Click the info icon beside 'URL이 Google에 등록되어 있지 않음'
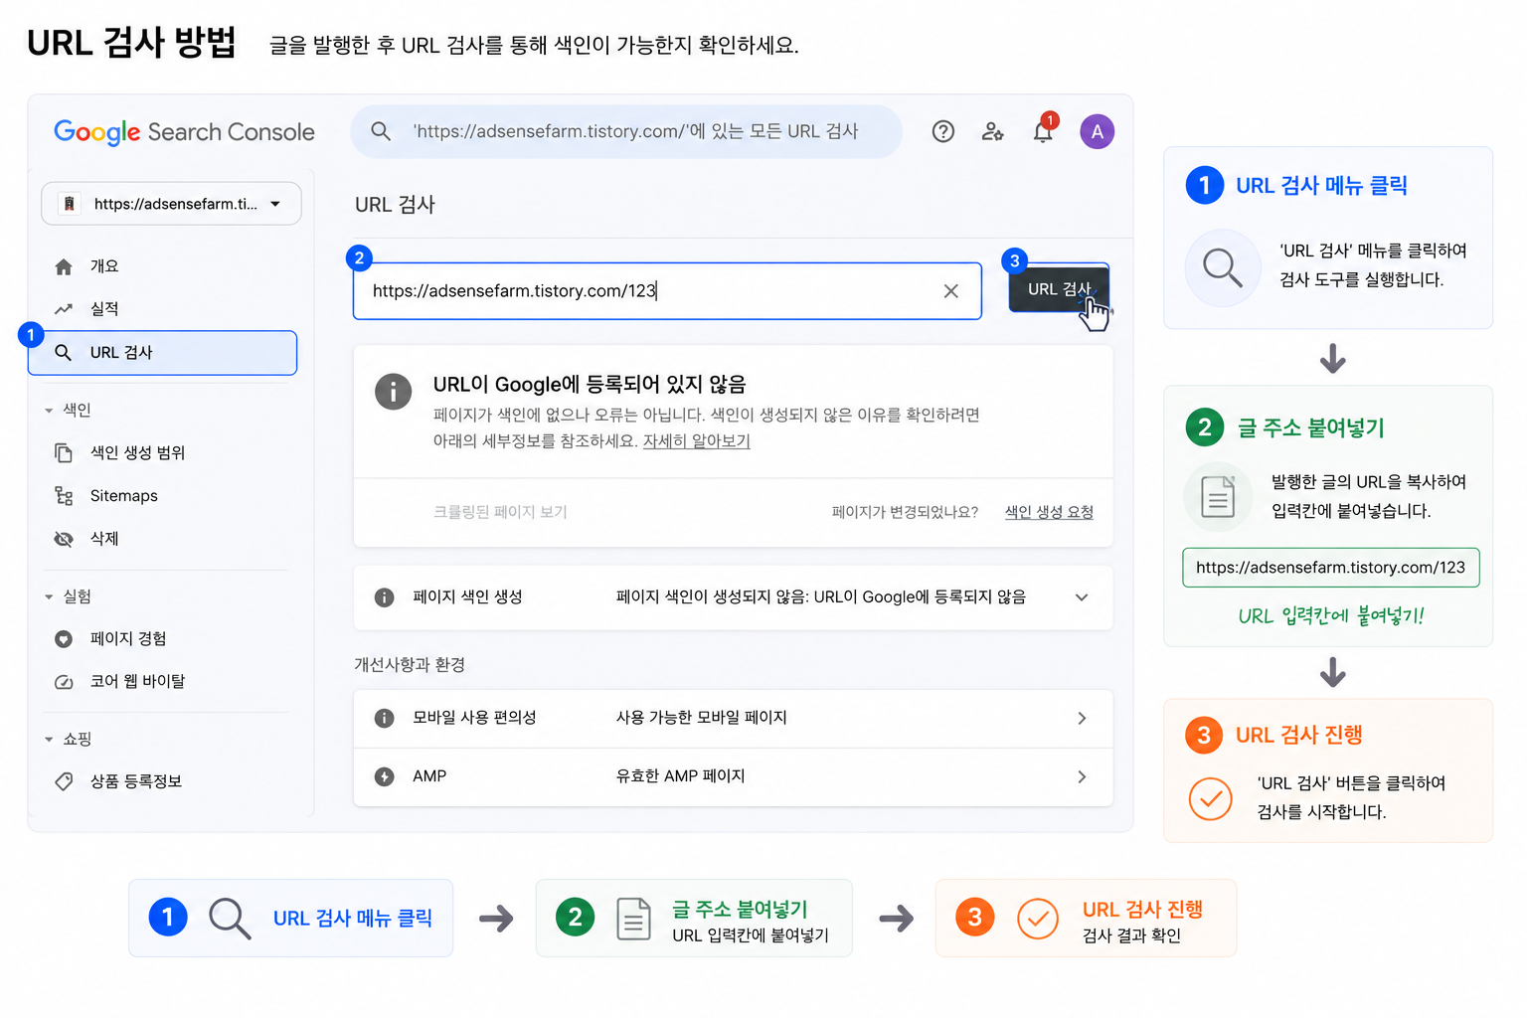The height and width of the screenshot is (1018, 1527). [394, 392]
